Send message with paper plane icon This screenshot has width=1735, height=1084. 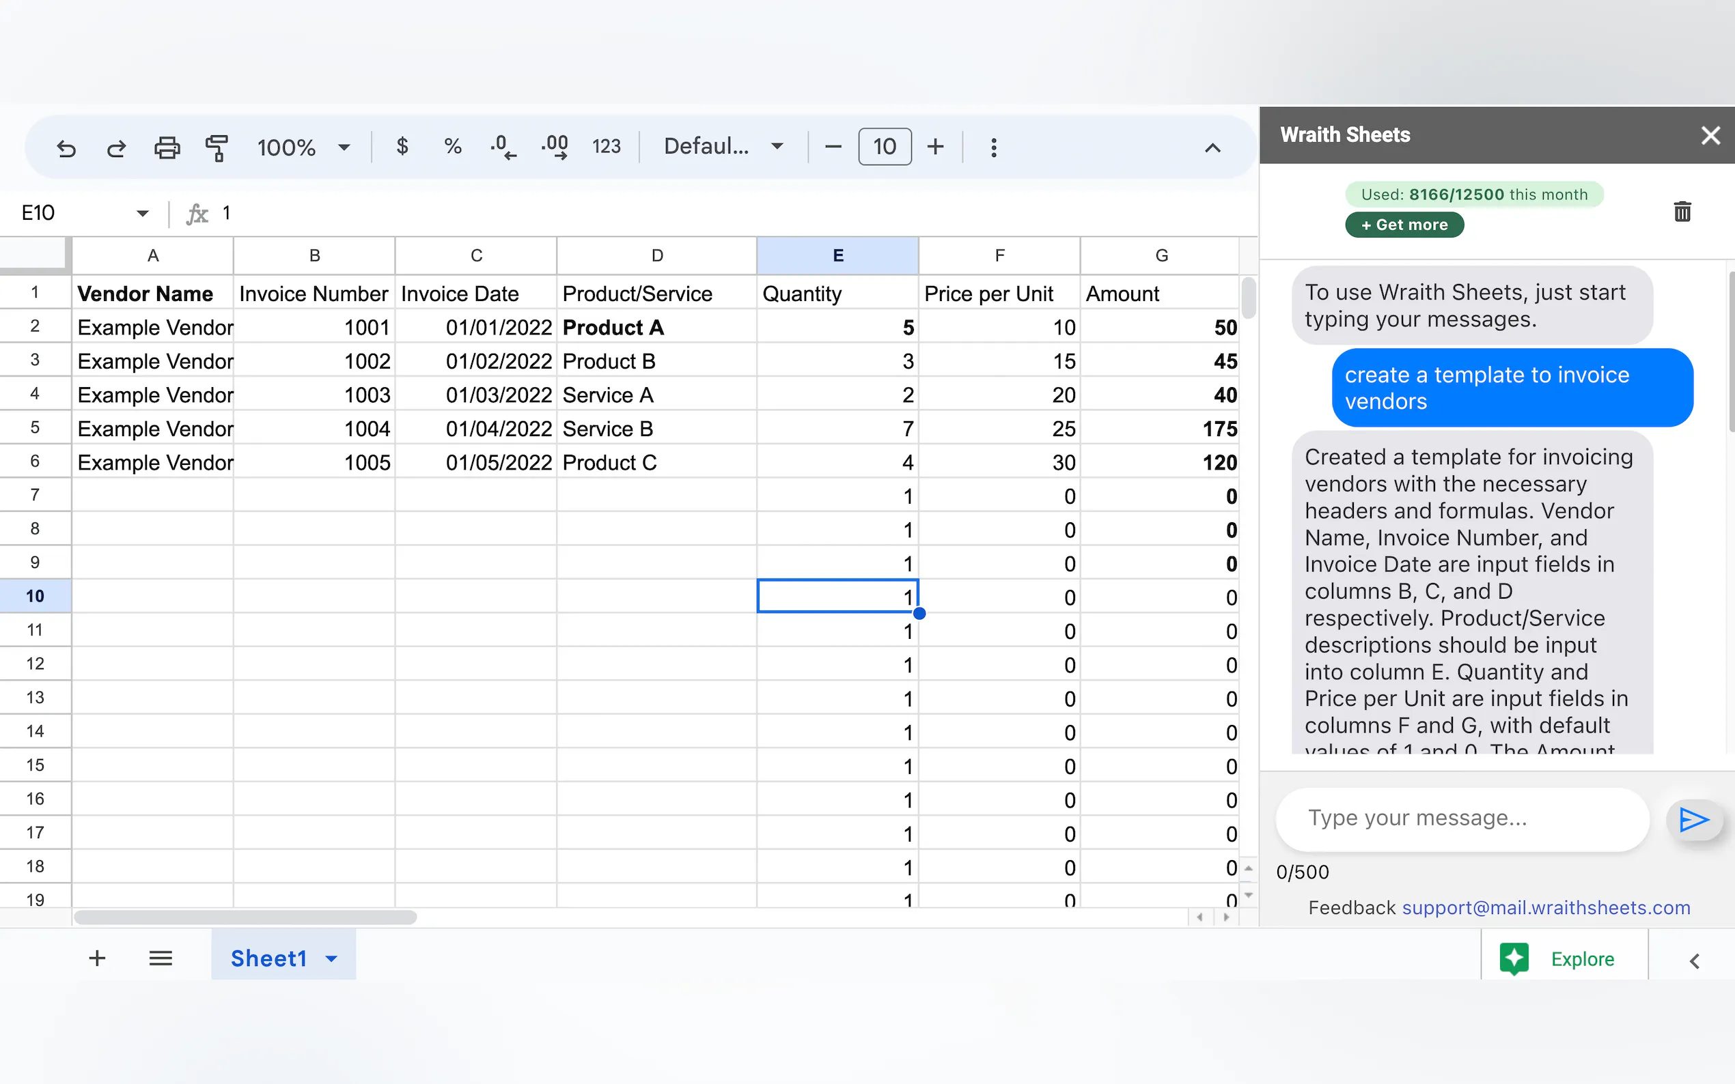click(x=1693, y=819)
